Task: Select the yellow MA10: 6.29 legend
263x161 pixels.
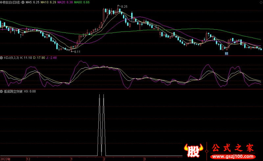Action: tap(48, 2)
